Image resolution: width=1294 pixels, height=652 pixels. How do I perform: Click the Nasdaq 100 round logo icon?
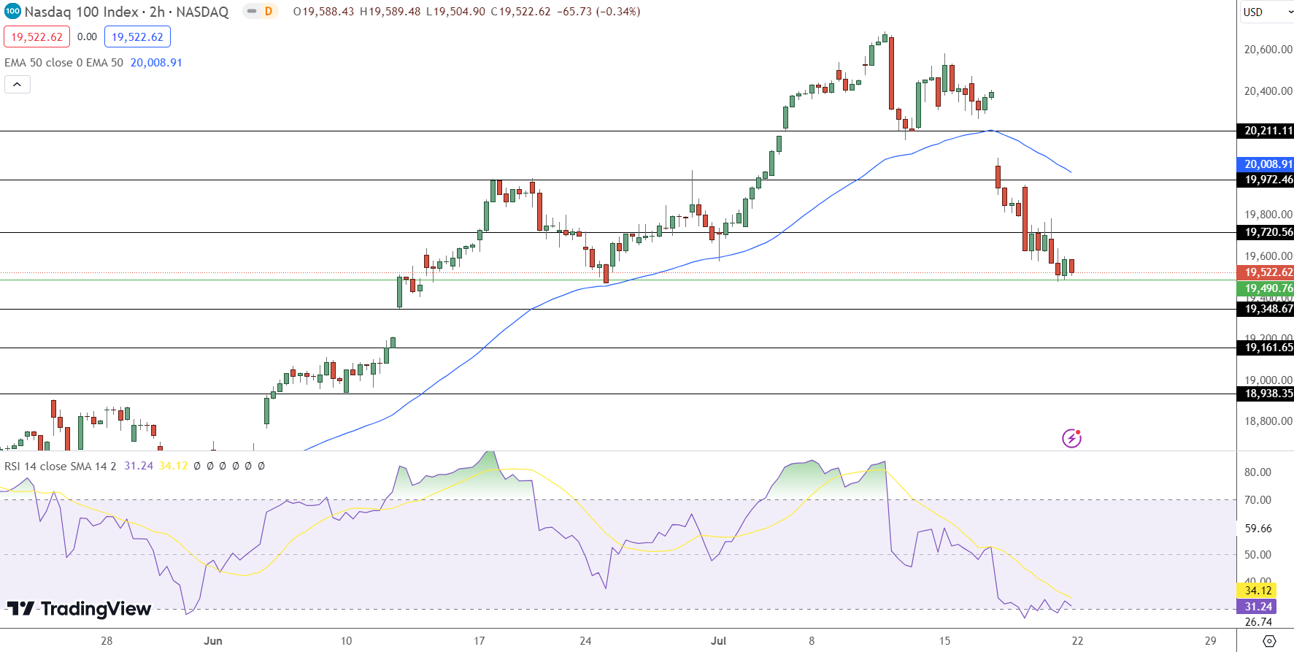[x=12, y=12]
